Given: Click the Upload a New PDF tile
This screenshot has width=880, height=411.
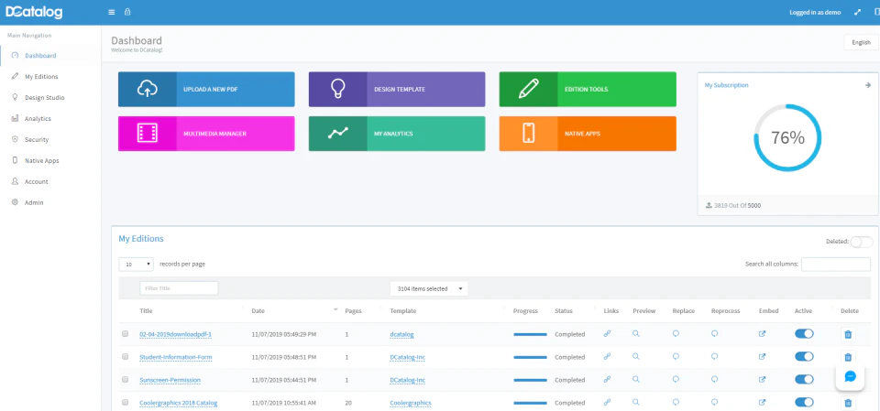Looking at the screenshot, I should 206,89.
